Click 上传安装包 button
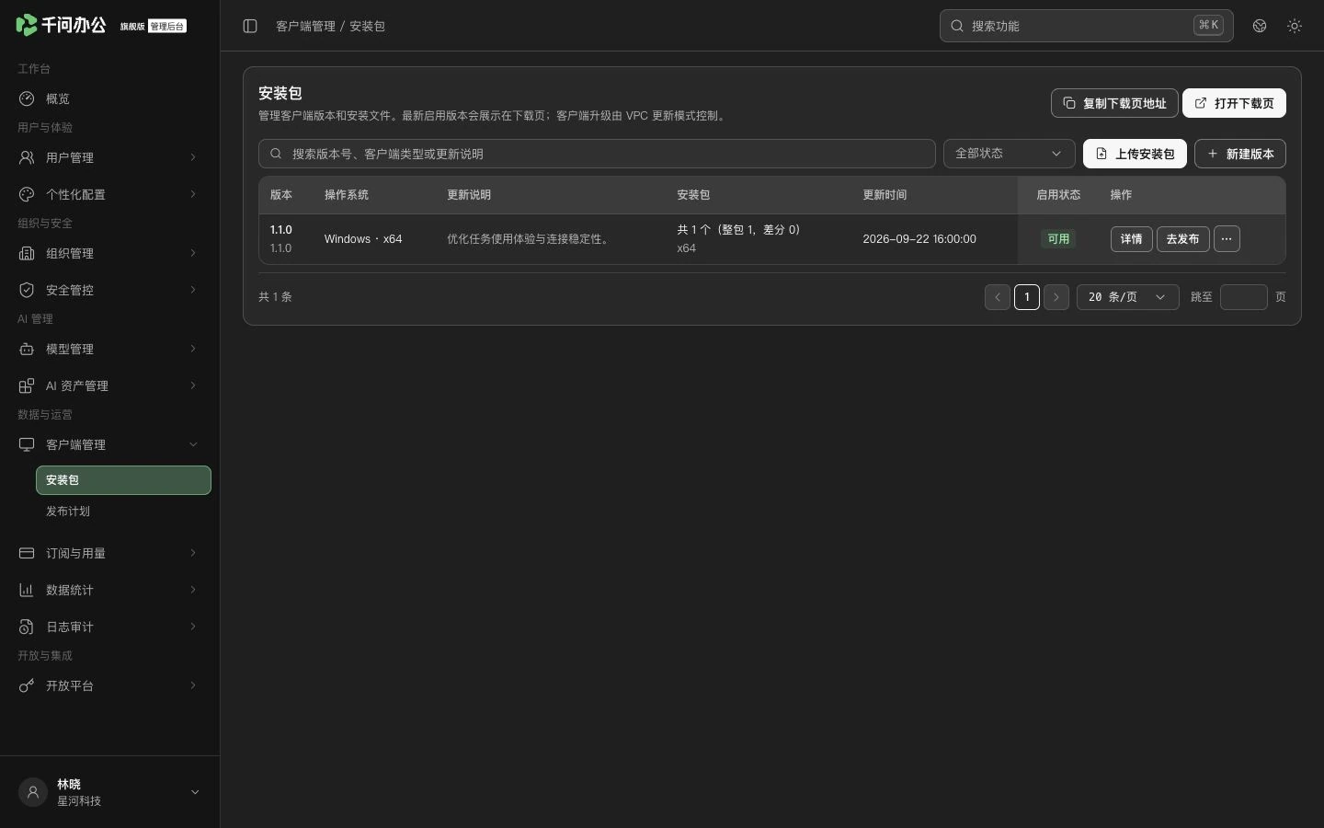Viewport: 1324px width, 828px height. [1135, 154]
